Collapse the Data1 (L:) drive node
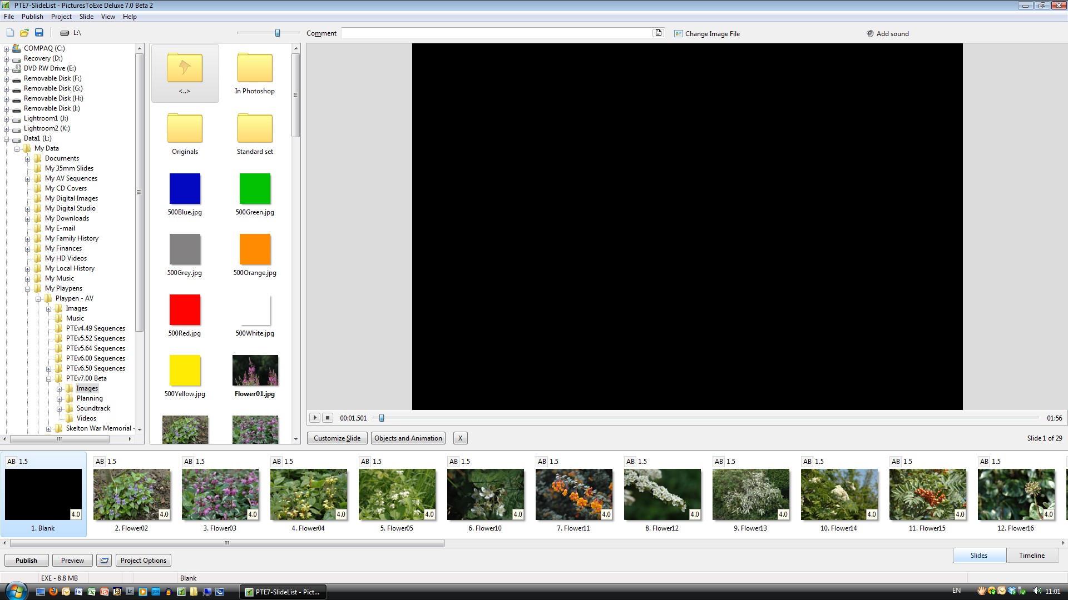The image size is (1068, 600). click(x=6, y=138)
